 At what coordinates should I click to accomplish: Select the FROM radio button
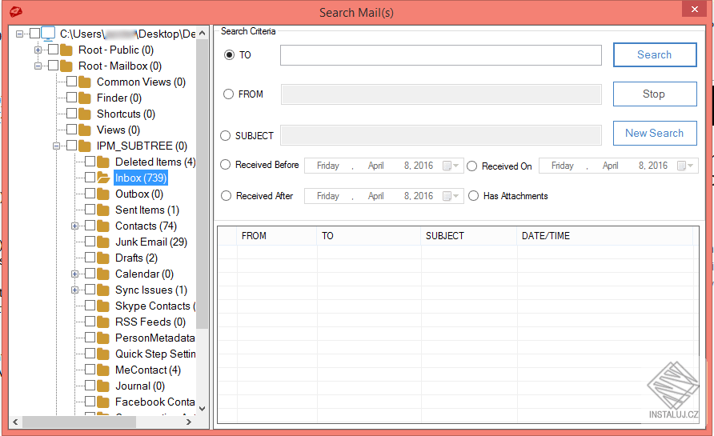pos(229,94)
